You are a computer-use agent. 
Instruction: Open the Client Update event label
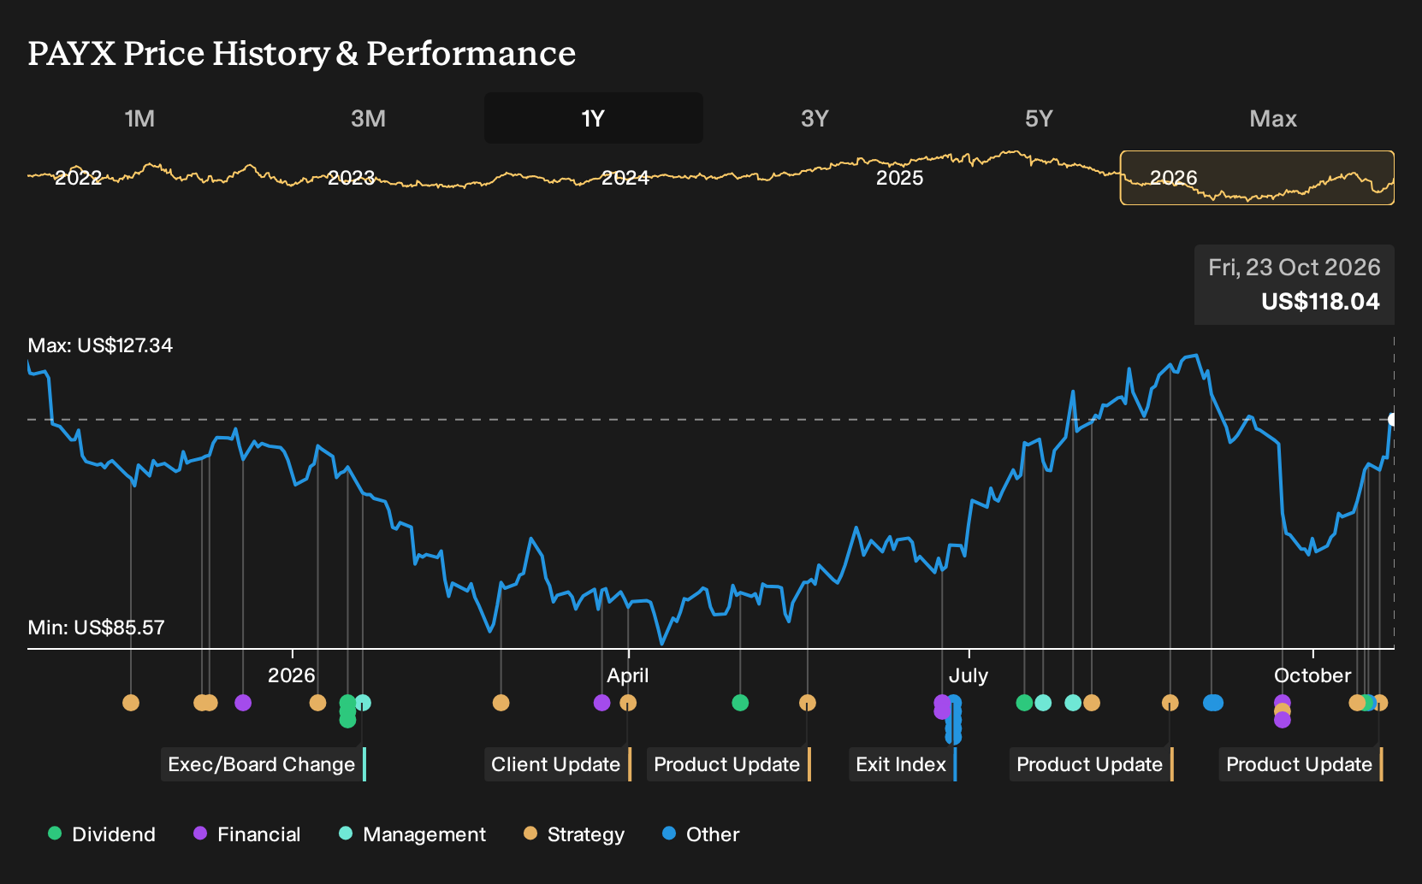point(558,764)
